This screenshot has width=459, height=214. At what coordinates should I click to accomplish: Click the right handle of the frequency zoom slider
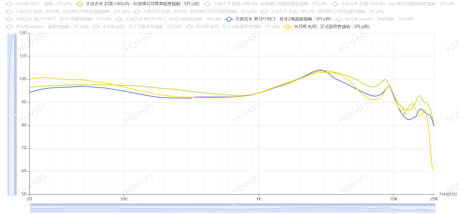pyautogui.click(x=434, y=209)
